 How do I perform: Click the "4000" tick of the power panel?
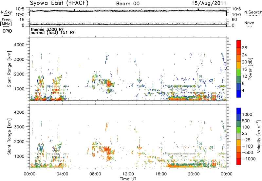click(19, 45)
